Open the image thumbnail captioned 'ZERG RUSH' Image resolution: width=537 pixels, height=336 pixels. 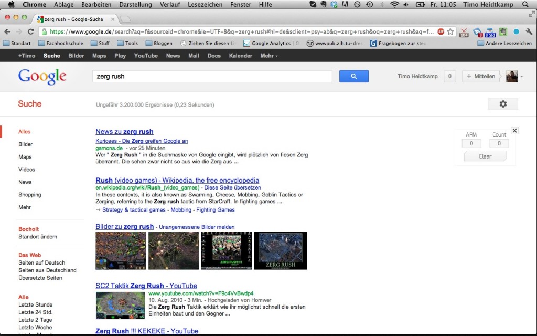281,250
